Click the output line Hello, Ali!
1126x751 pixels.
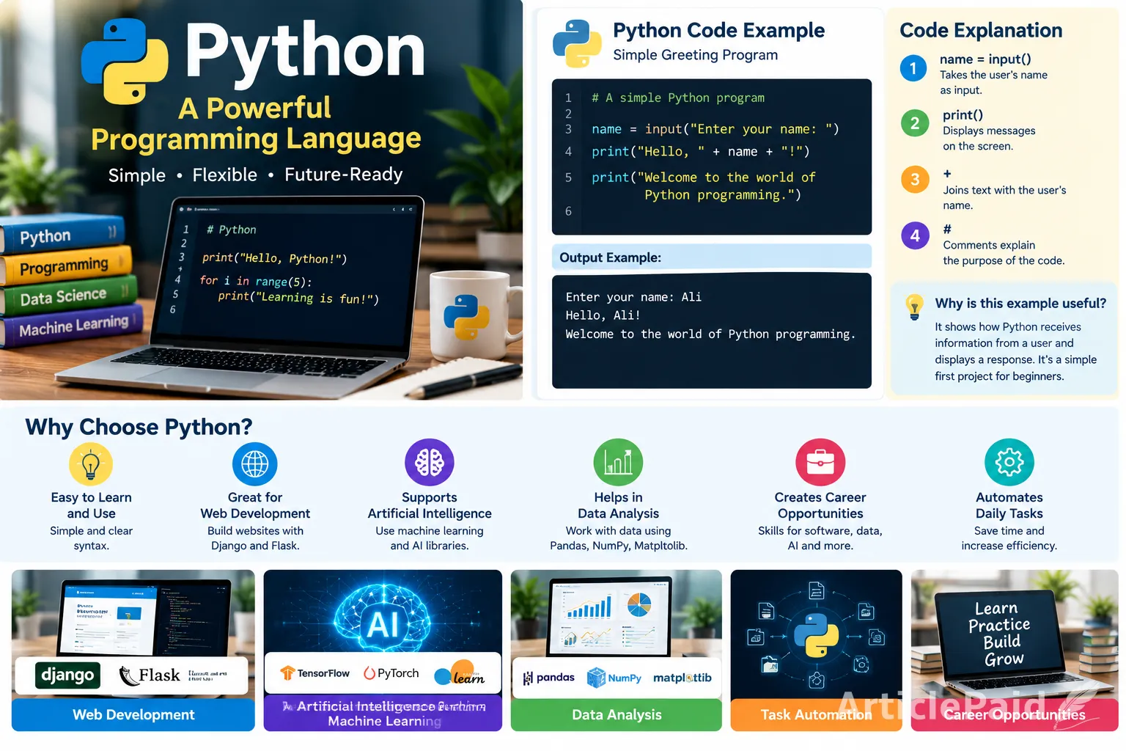click(x=603, y=315)
